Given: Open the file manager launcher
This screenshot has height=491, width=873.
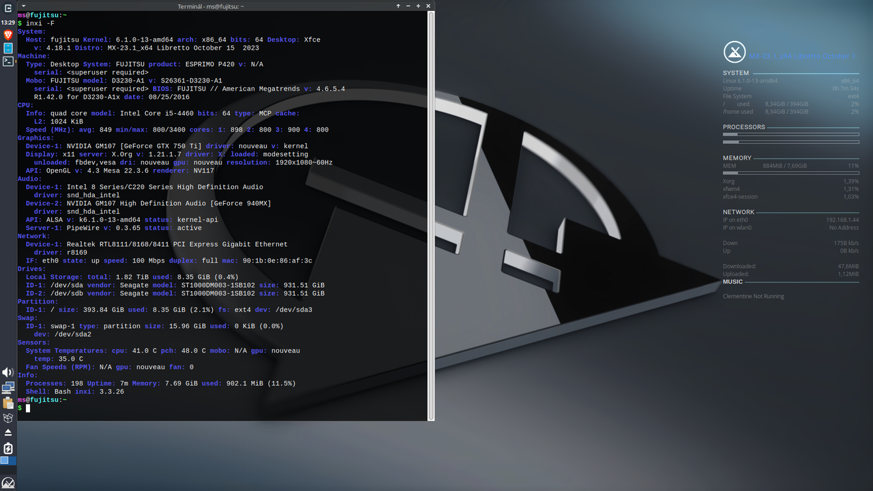Looking at the screenshot, I should coord(8,48).
